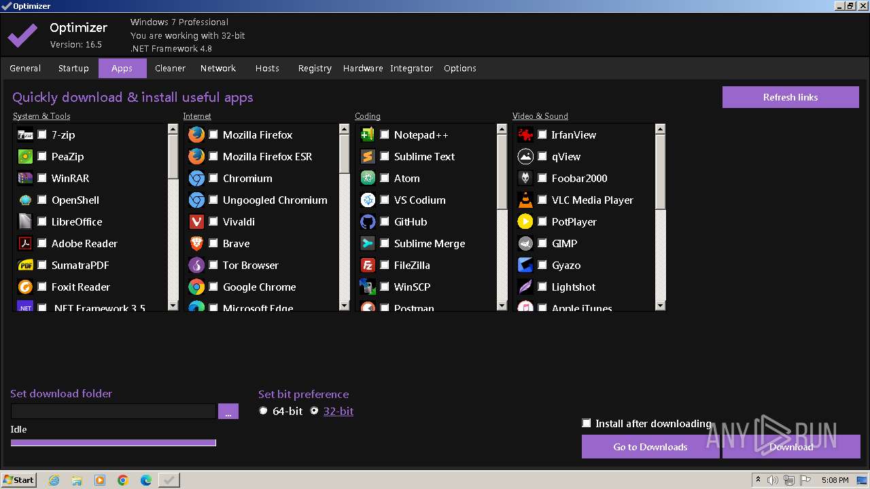The height and width of the screenshot is (489, 870).
Task: Click the download folder path field
Action: (x=114, y=412)
